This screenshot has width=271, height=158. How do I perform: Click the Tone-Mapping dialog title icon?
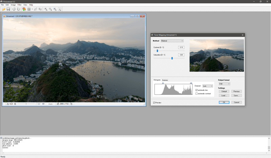click(152, 35)
